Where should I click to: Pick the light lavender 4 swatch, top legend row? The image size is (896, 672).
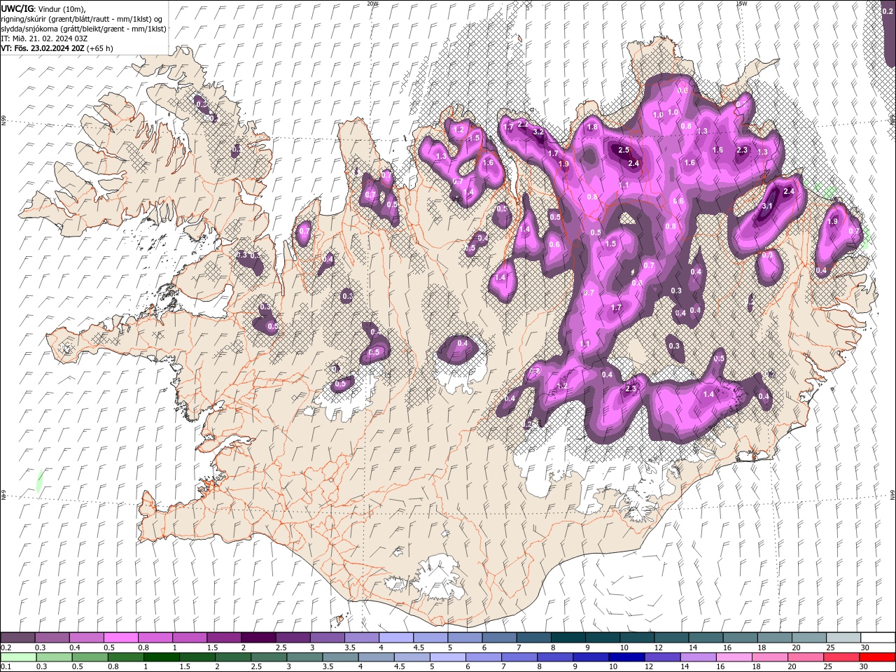click(396, 638)
